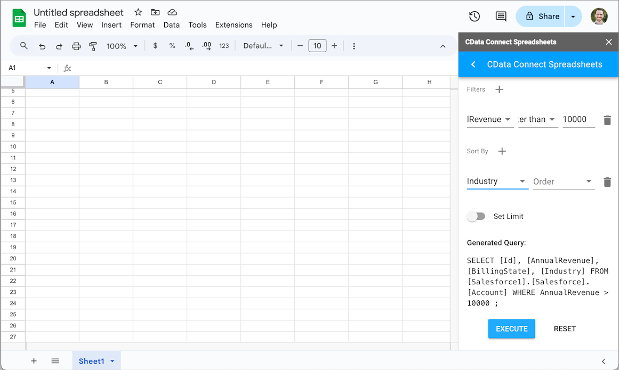The height and width of the screenshot is (370, 619).
Task: Open the comments icon
Action: [501, 17]
